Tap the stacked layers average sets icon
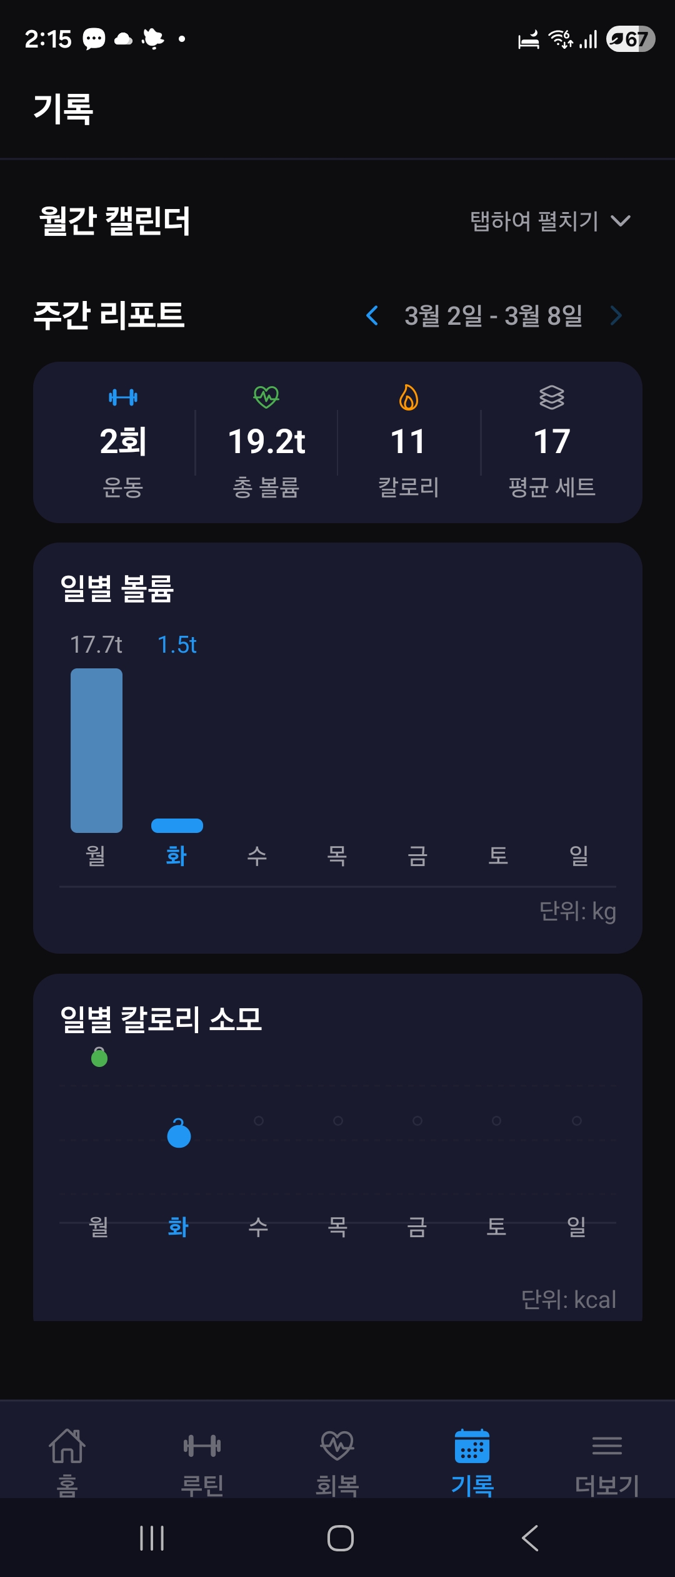The height and width of the screenshot is (1577, 675). 552,397
